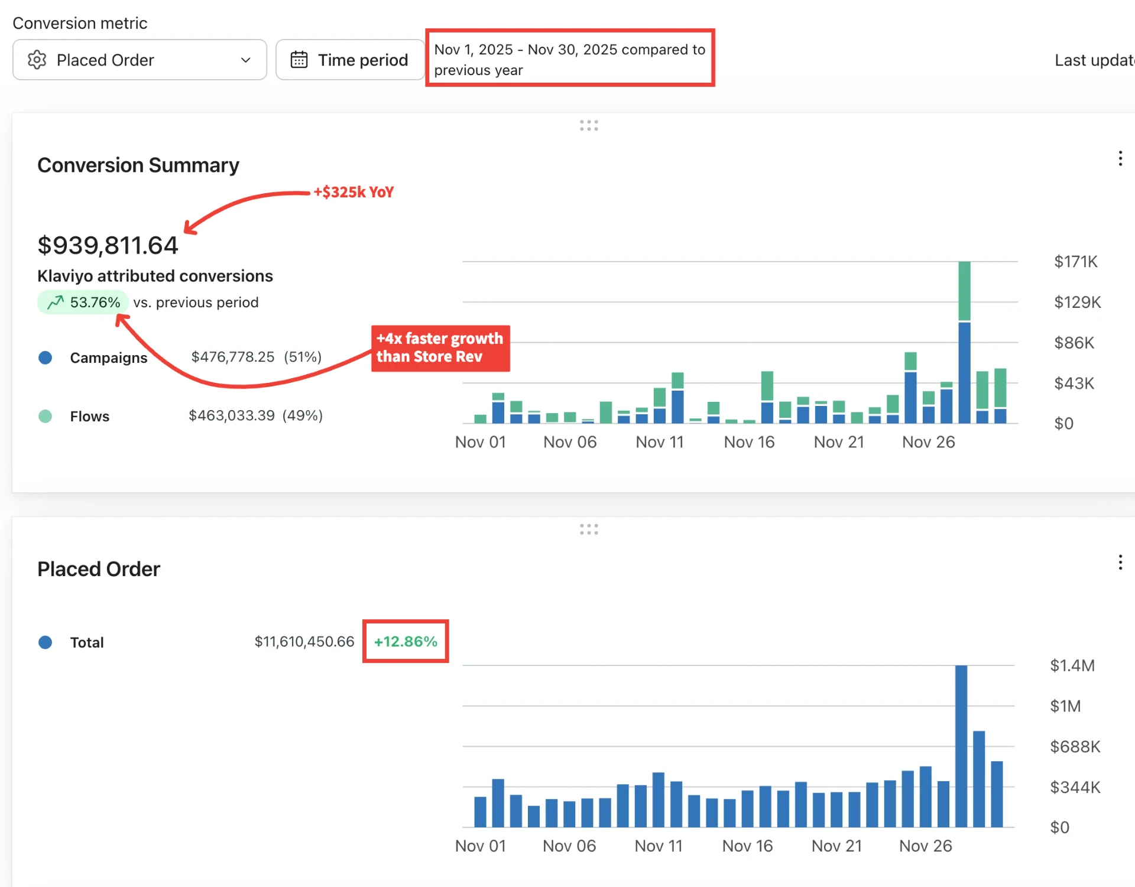The height and width of the screenshot is (887, 1135).
Task: Open Conversion Summary card three-dot menu
Action: [x=1120, y=158]
